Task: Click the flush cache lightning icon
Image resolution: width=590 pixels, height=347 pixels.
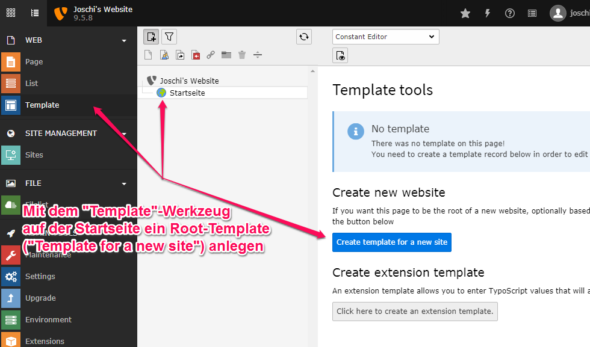Action: [x=487, y=13]
